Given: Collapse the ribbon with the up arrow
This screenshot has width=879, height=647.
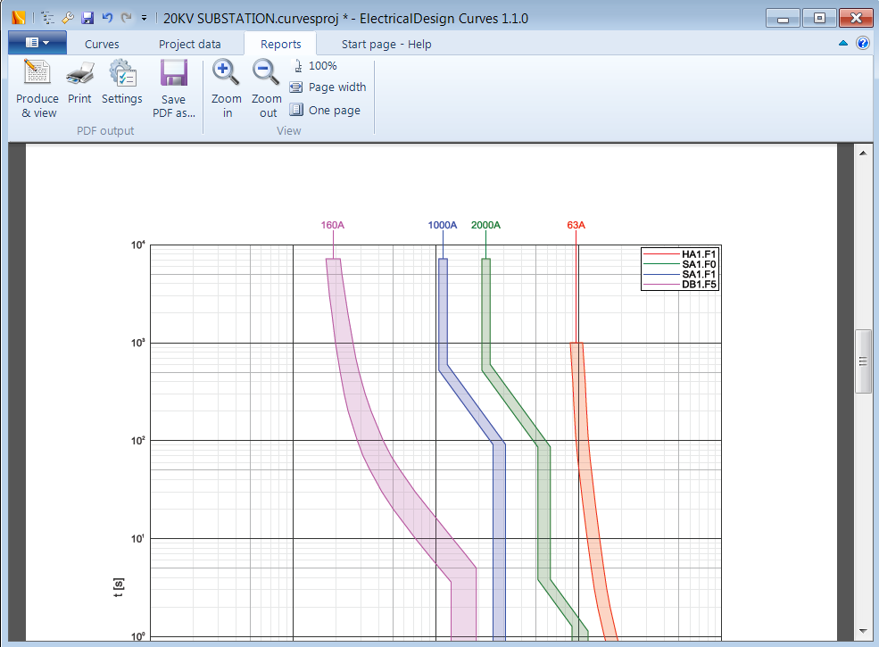Looking at the screenshot, I should click(x=842, y=43).
